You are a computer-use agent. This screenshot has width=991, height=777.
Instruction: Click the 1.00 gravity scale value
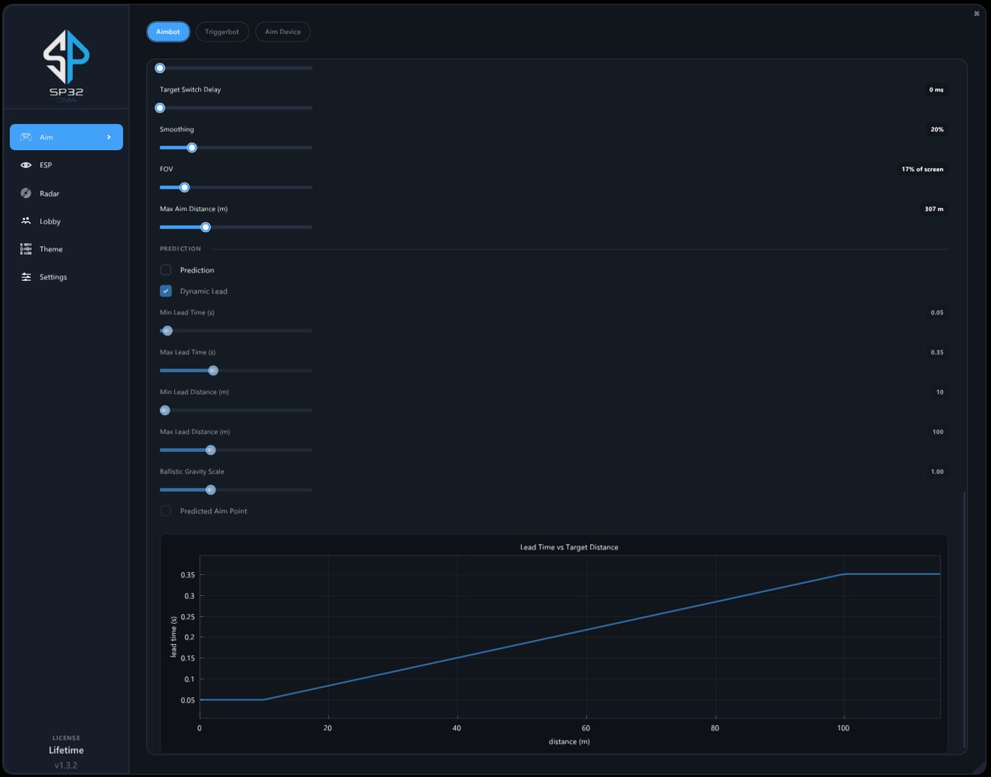[937, 471]
